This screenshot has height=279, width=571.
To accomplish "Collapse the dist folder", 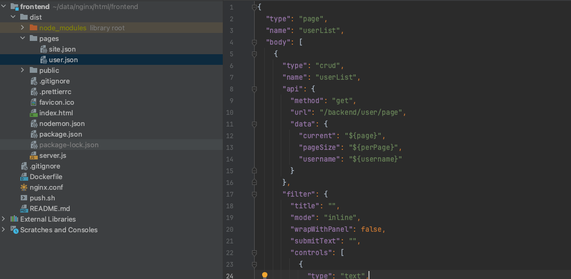I will tap(13, 17).
